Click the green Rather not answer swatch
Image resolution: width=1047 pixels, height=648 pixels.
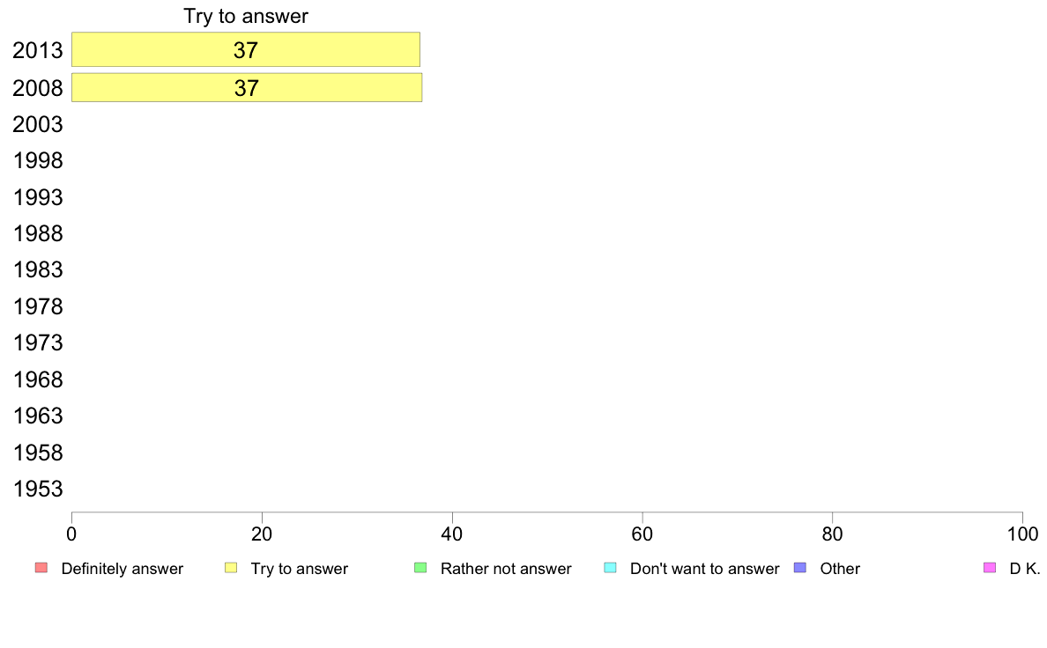coord(420,568)
